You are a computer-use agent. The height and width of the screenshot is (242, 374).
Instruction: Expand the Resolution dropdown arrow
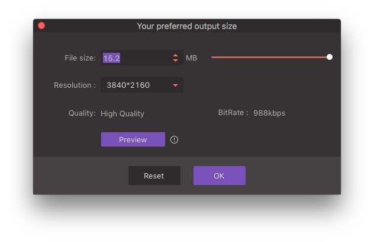pos(175,85)
